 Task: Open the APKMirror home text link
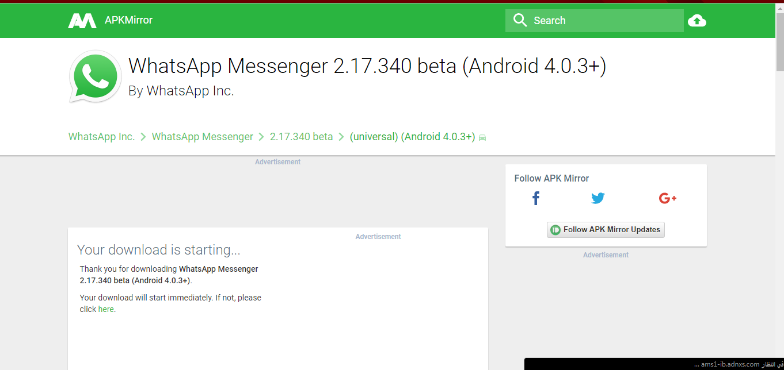click(x=128, y=20)
